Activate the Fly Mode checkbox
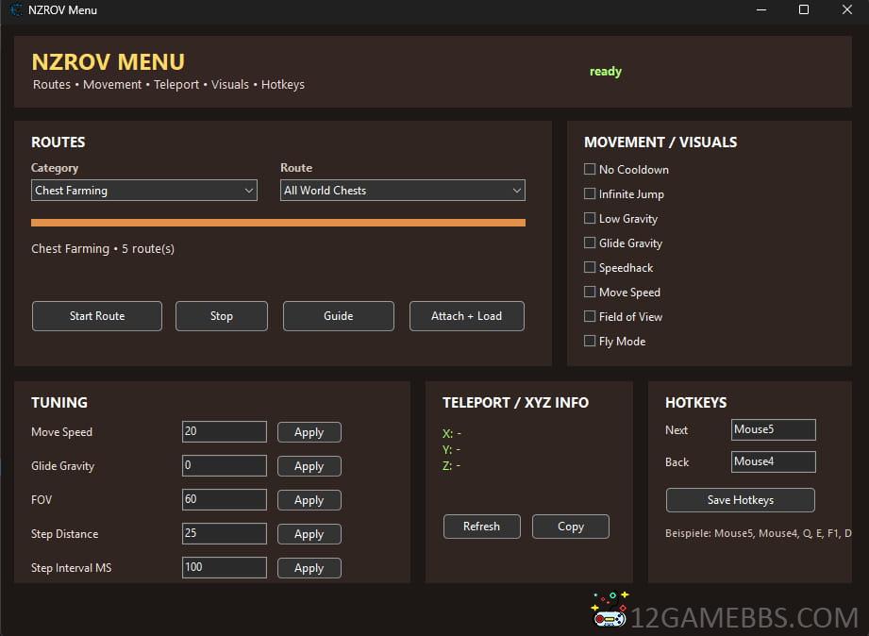 pos(590,341)
